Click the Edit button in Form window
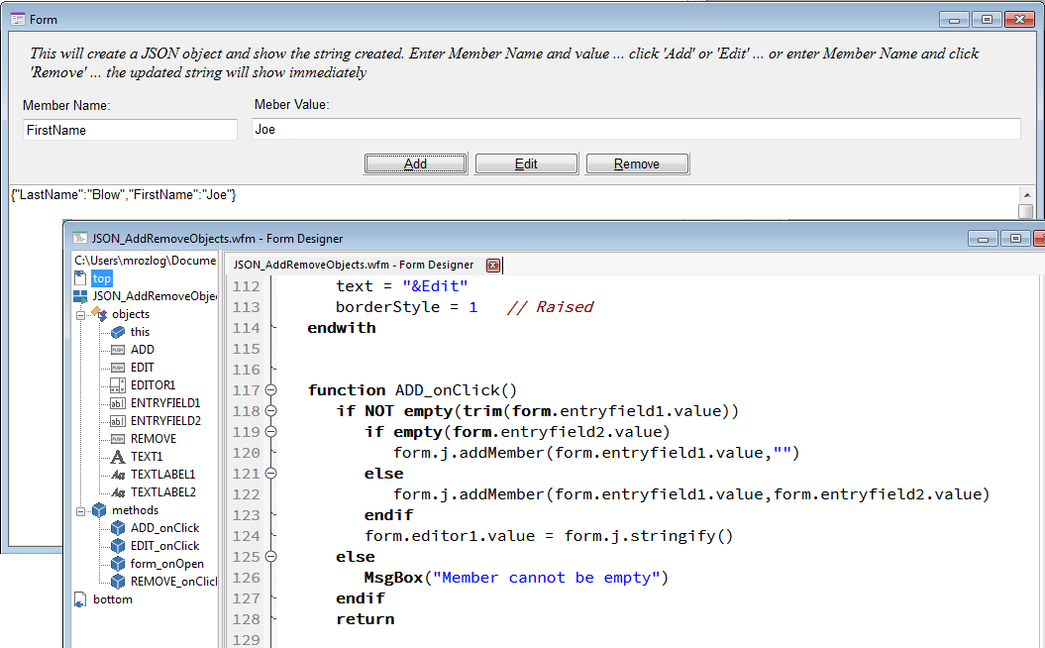The width and height of the screenshot is (1045, 648). 526,164
